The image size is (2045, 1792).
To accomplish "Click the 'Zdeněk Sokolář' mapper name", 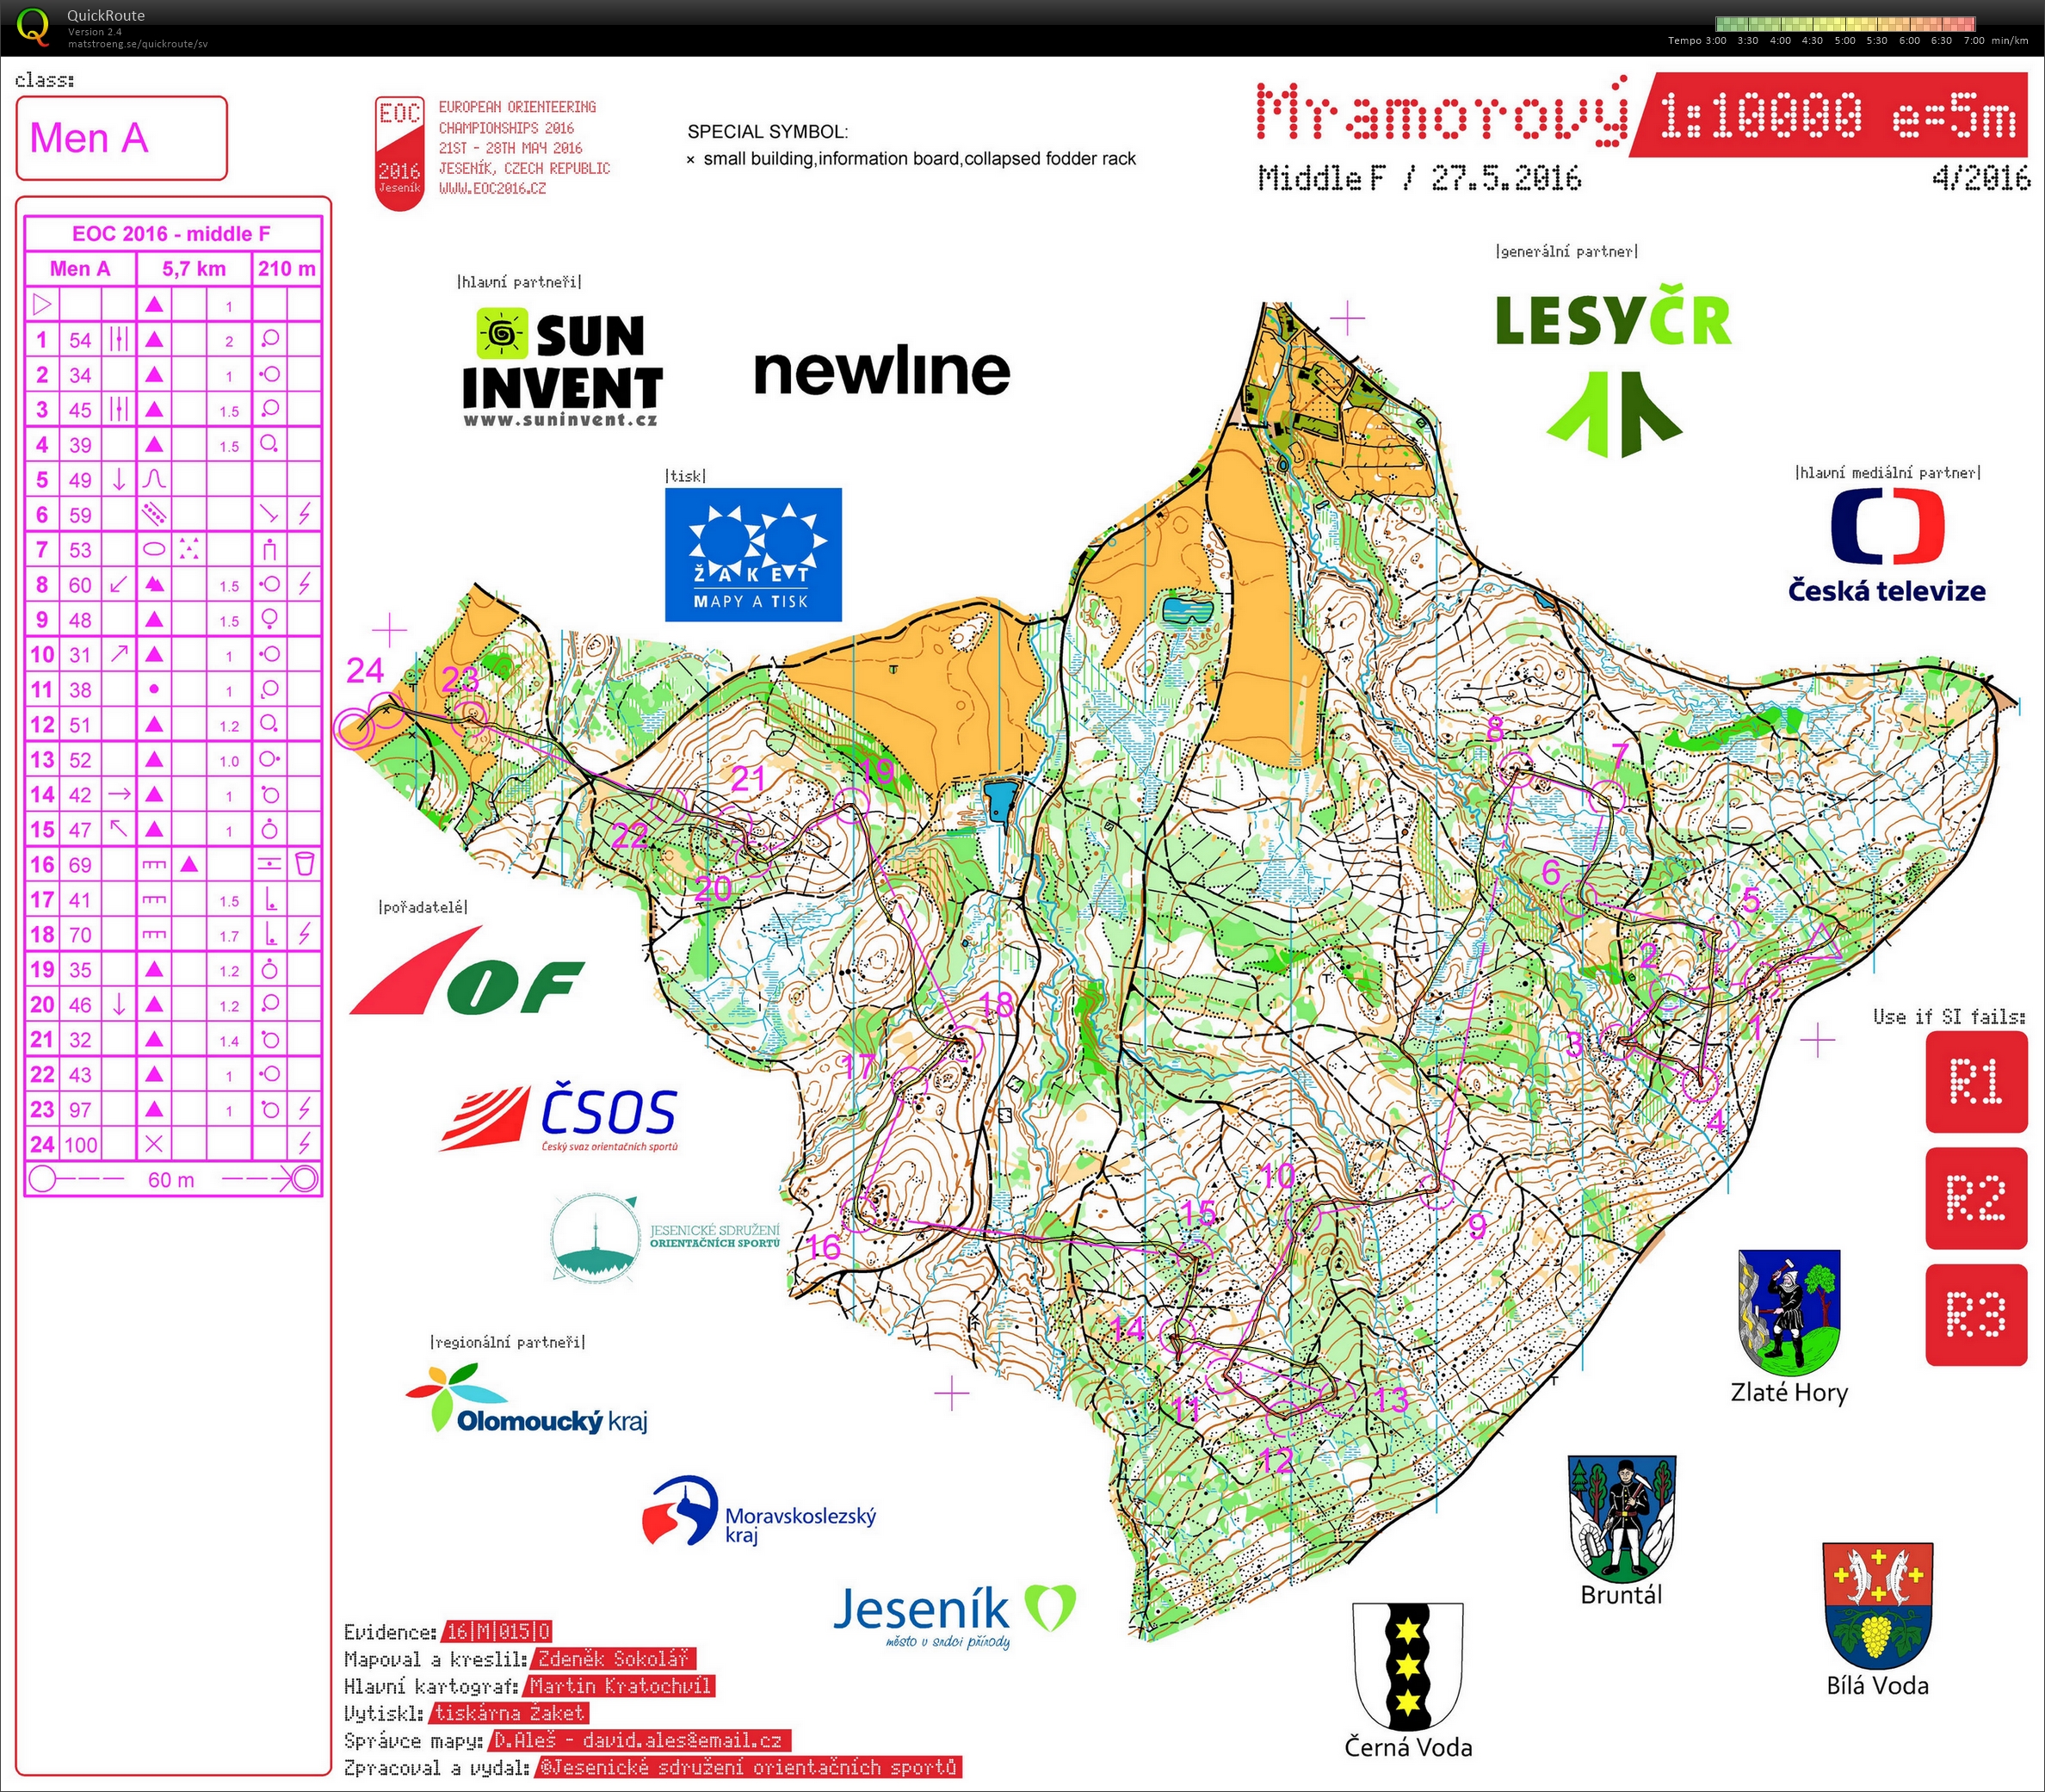I will click(x=613, y=1659).
